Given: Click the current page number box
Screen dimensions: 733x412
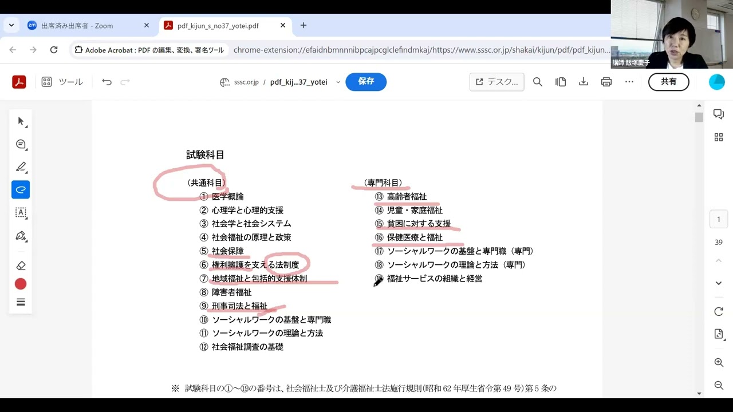Looking at the screenshot, I should (x=719, y=219).
